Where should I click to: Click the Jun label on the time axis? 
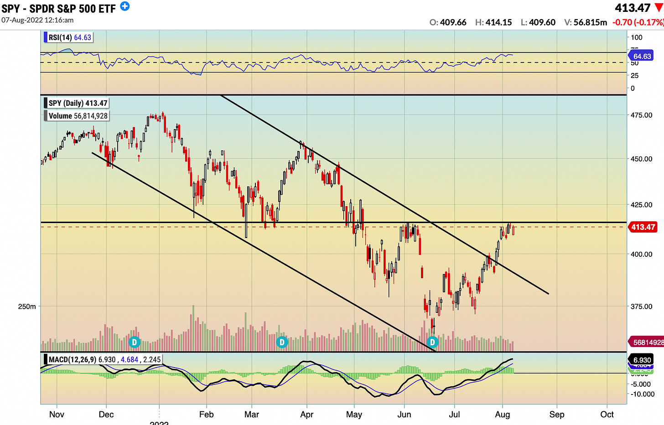click(x=405, y=415)
